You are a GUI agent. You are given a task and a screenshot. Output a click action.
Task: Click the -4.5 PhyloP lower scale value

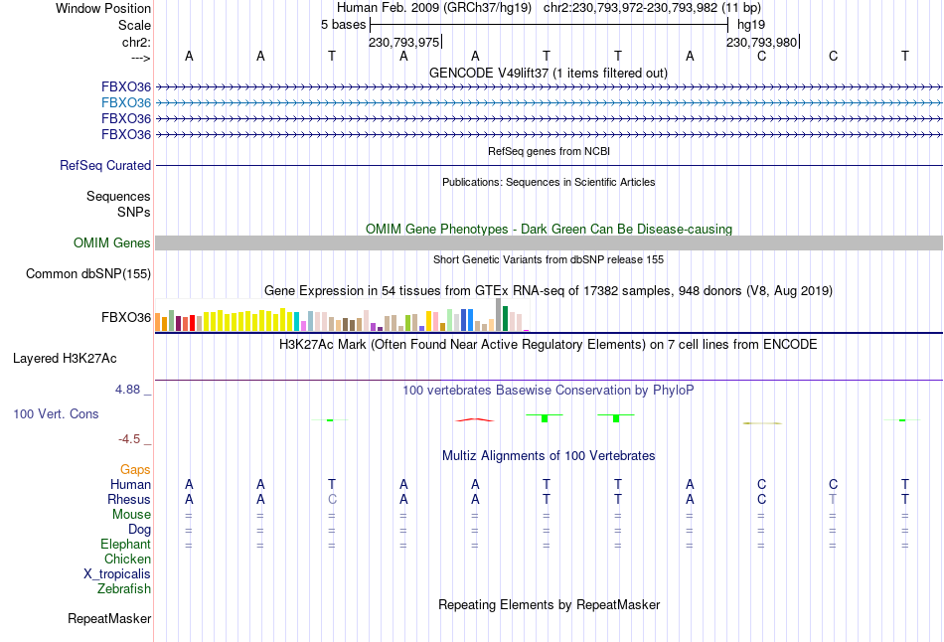point(129,439)
